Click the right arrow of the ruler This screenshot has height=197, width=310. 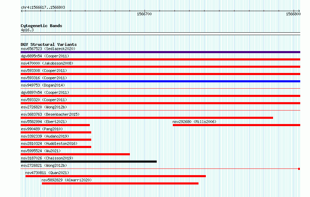click(x=299, y=11)
